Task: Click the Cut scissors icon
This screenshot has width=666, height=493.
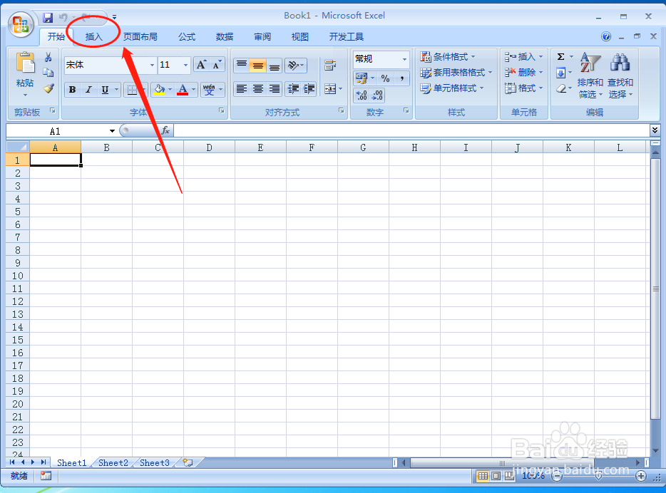Action: pyautogui.click(x=48, y=57)
